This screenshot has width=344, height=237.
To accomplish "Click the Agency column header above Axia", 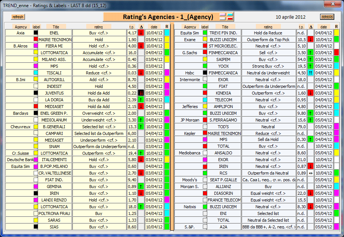I will (x=21, y=27).
